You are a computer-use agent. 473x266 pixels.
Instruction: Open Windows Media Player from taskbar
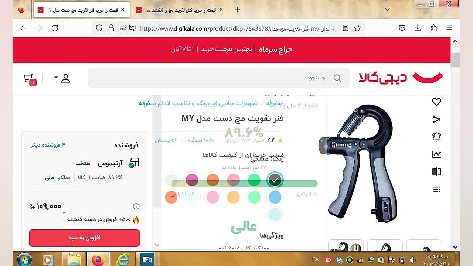click(48, 260)
